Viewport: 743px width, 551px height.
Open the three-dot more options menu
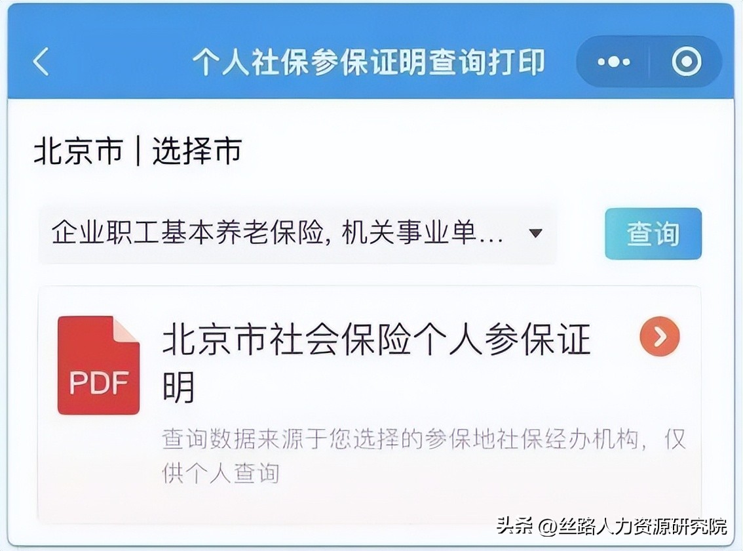(x=614, y=62)
